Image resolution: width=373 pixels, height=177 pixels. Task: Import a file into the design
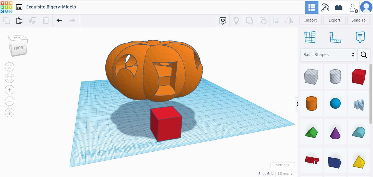point(310,20)
